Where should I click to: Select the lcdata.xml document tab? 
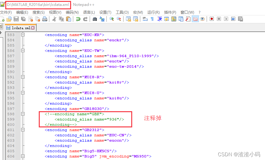pyautogui.click(x=20, y=28)
